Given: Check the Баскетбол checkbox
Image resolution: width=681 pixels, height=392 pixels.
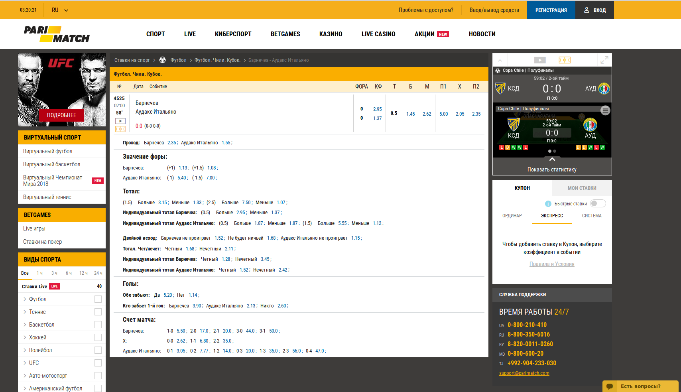Looking at the screenshot, I should pyautogui.click(x=98, y=325).
